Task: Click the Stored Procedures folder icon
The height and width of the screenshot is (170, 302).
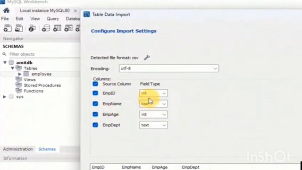Action: click(x=19, y=85)
